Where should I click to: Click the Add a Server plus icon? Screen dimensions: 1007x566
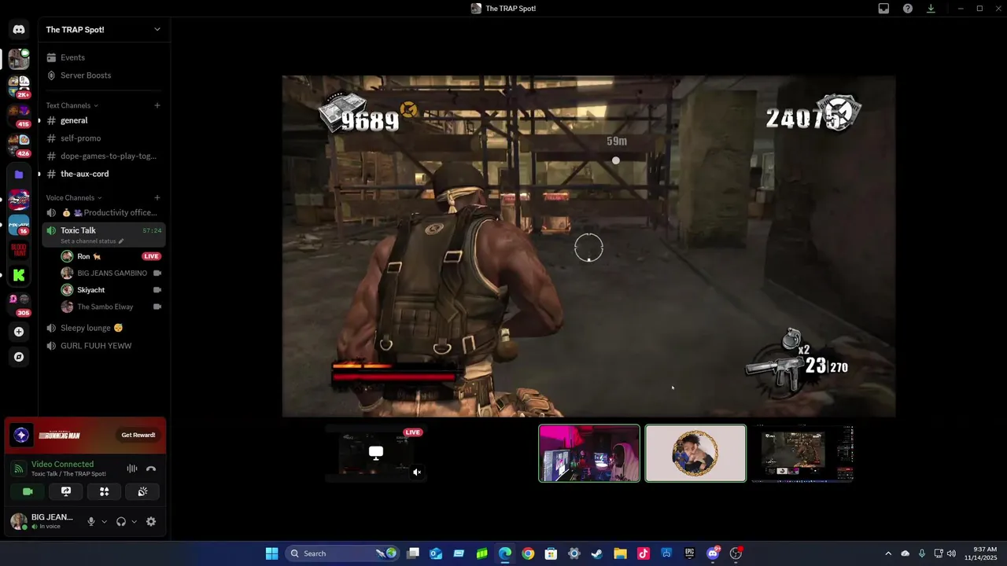[x=19, y=332]
